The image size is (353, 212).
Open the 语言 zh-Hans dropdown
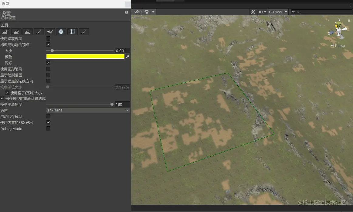pos(88,110)
